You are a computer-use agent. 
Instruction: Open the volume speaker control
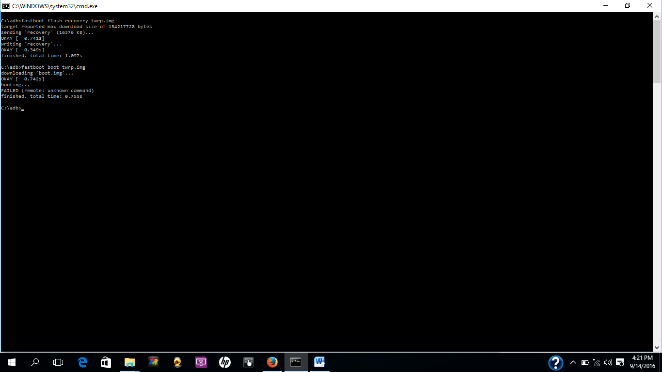tap(608, 362)
